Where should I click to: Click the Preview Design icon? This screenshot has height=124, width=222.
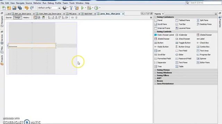click(43, 18)
